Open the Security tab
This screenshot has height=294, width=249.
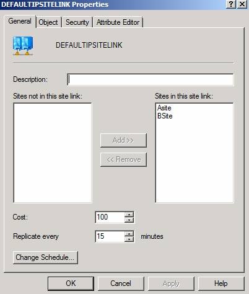pyautogui.click(x=77, y=22)
